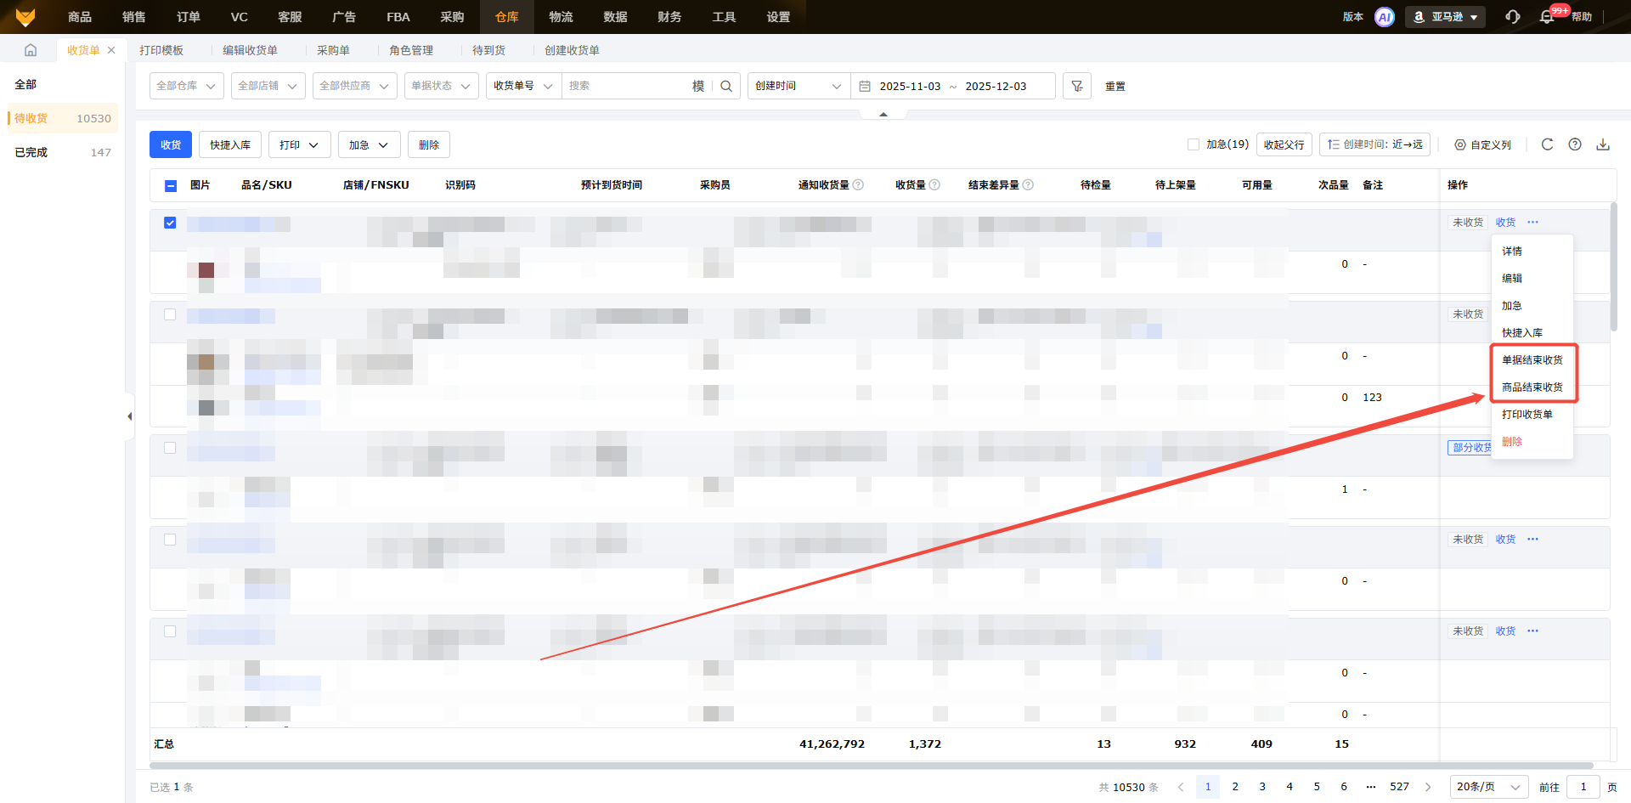Open the 全部仓库 dropdown
Screen dimensions: 1631x803
187,86
